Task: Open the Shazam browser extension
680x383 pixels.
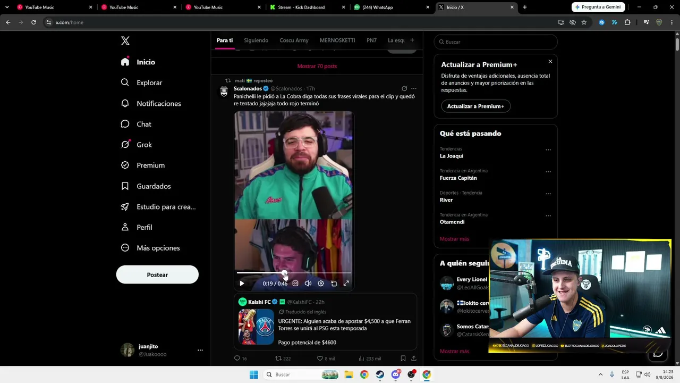Action: point(601,22)
